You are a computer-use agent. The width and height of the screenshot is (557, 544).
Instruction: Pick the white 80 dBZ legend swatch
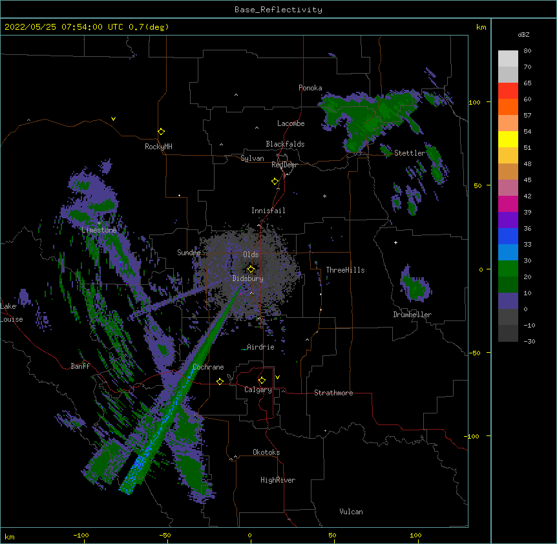pyautogui.click(x=508, y=59)
